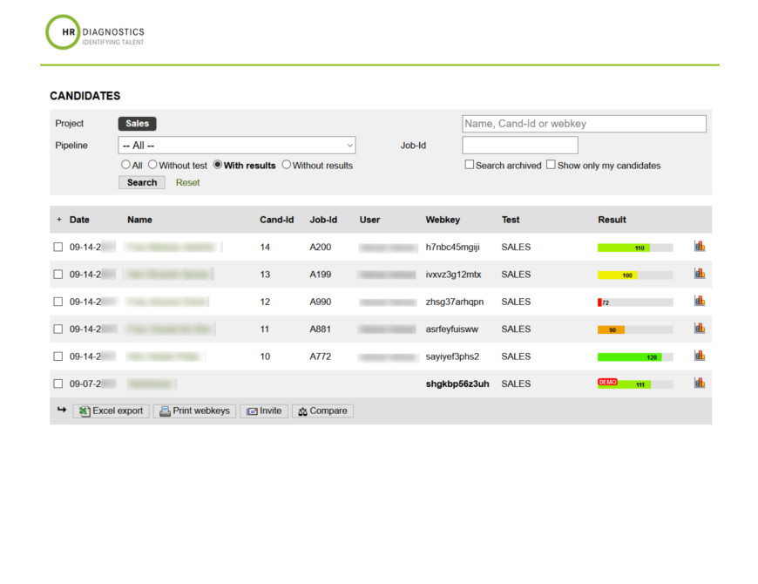This screenshot has width=758, height=584.
Task: Open result chart icon for webkey shgkbp56z3uh
Action: (700, 383)
